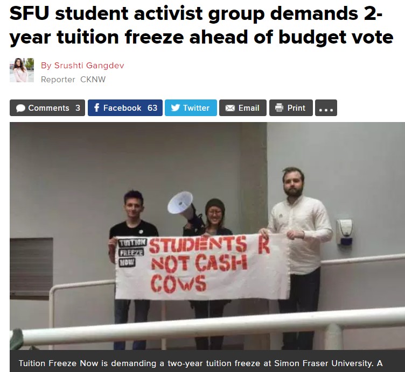Click the Twitter bird icon
This screenshot has width=405, height=372.
(176, 108)
